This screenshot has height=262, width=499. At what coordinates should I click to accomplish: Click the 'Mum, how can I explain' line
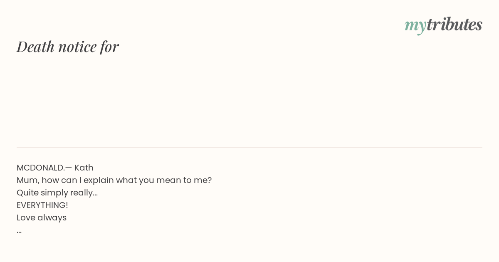pyautogui.click(x=114, y=180)
